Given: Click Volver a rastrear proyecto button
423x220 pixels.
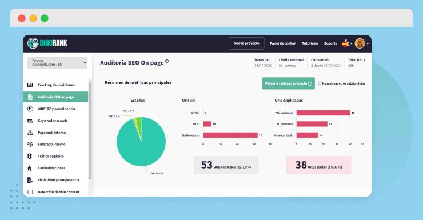Looking at the screenshot, I should 289,83.
